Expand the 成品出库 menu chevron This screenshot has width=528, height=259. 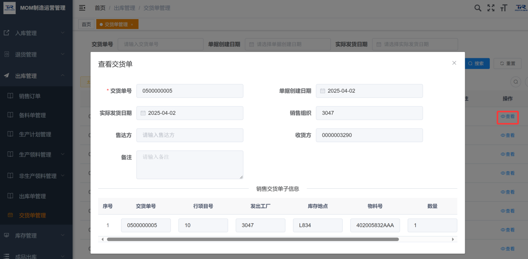click(x=62, y=257)
